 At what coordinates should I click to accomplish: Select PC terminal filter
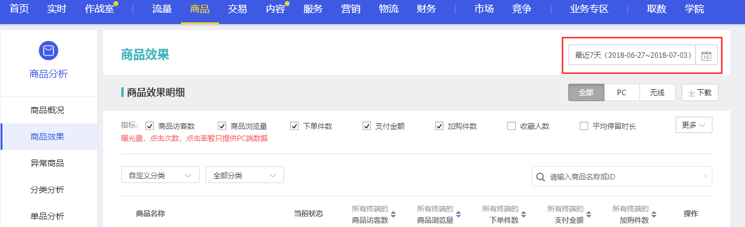tap(621, 93)
